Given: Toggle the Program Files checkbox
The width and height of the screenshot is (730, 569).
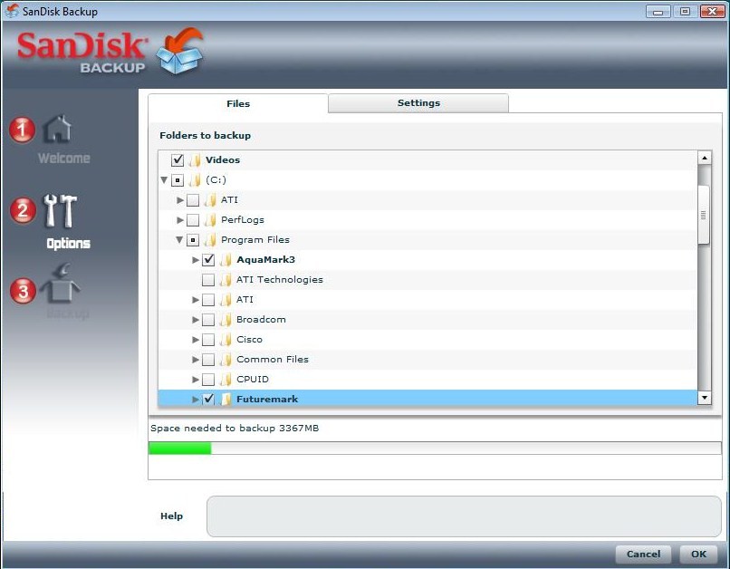Looking at the screenshot, I should (x=193, y=240).
